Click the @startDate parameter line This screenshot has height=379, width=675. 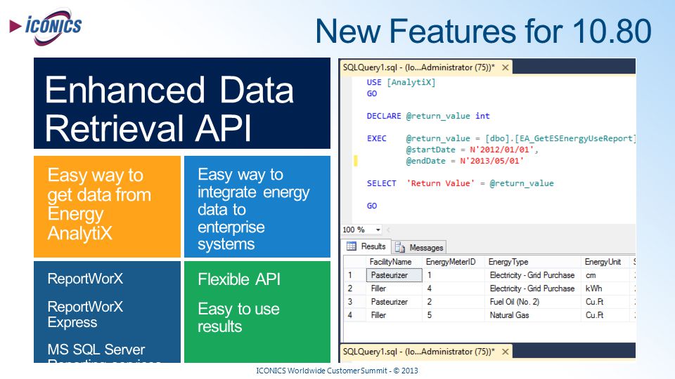pos(472,149)
